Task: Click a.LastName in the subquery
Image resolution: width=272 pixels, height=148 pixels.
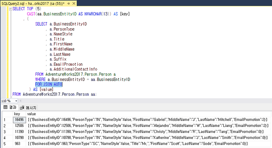Action: (60, 54)
